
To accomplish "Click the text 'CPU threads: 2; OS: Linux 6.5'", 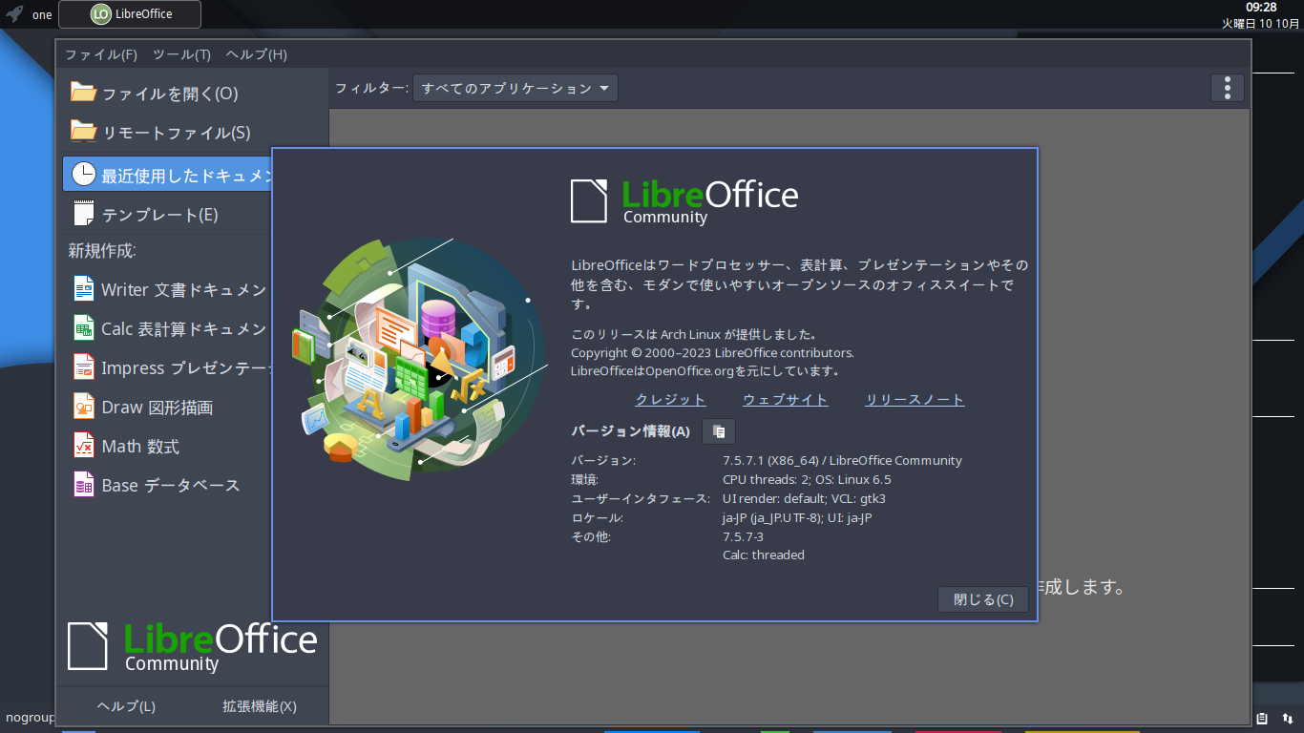I will pyautogui.click(x=807, y=479).
